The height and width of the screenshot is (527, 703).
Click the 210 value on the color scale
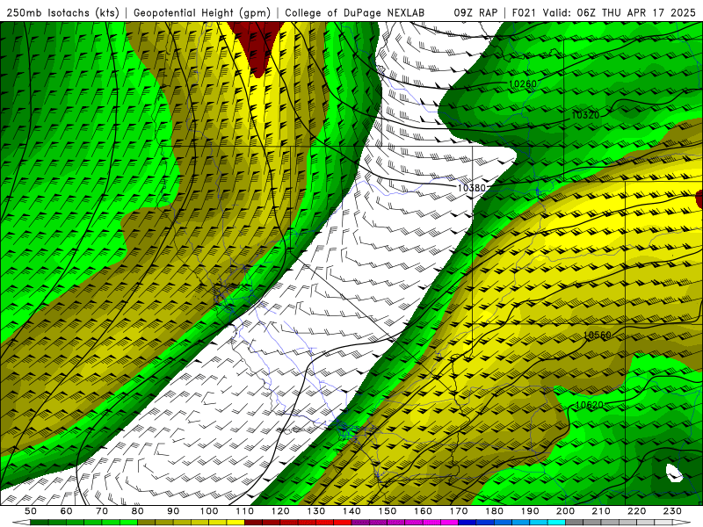point(601,511)
